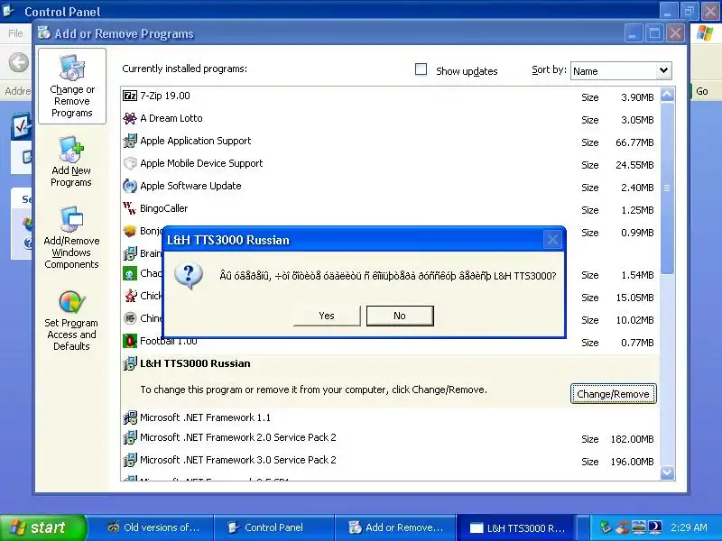Image resolution: width=722 pixels, height=541 pixels.
Task: Select Microsoft .NET Framework 1.1 text
Action: 206,417
